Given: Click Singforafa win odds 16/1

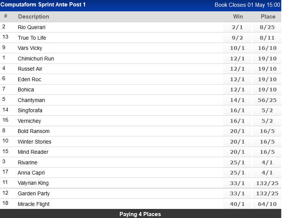Looking at the screenshot, I should tap(238, 110).
